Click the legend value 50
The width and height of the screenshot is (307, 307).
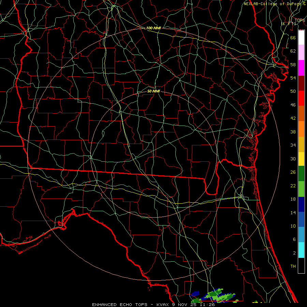point(293,91)
